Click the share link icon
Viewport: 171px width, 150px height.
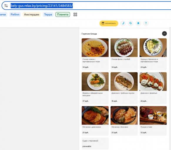point(130,23)
